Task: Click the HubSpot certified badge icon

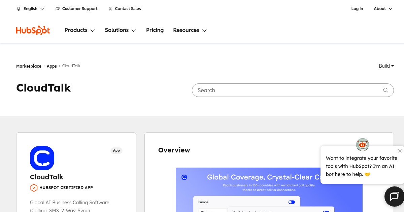Action: point(34,188)
